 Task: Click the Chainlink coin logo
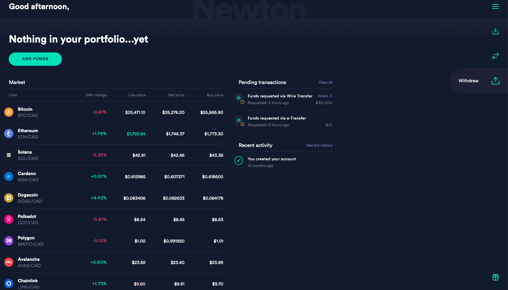click(9, 284)
